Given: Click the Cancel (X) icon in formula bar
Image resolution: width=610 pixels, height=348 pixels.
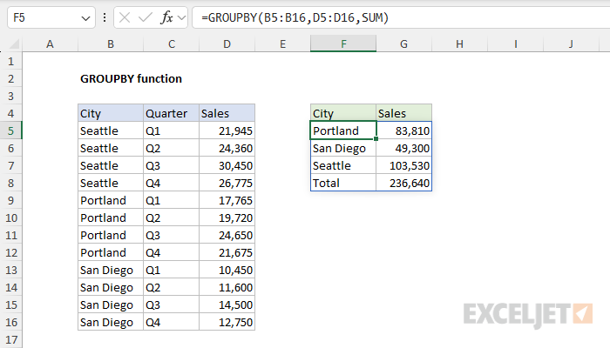Looking at the screenshot, I should [125, 17].
